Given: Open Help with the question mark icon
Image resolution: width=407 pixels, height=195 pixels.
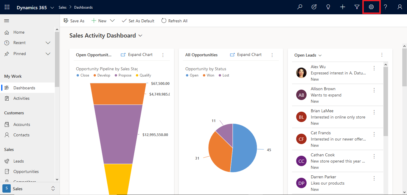Looking at the screenshot, I should pyautogui.click(x=386, y=7).
